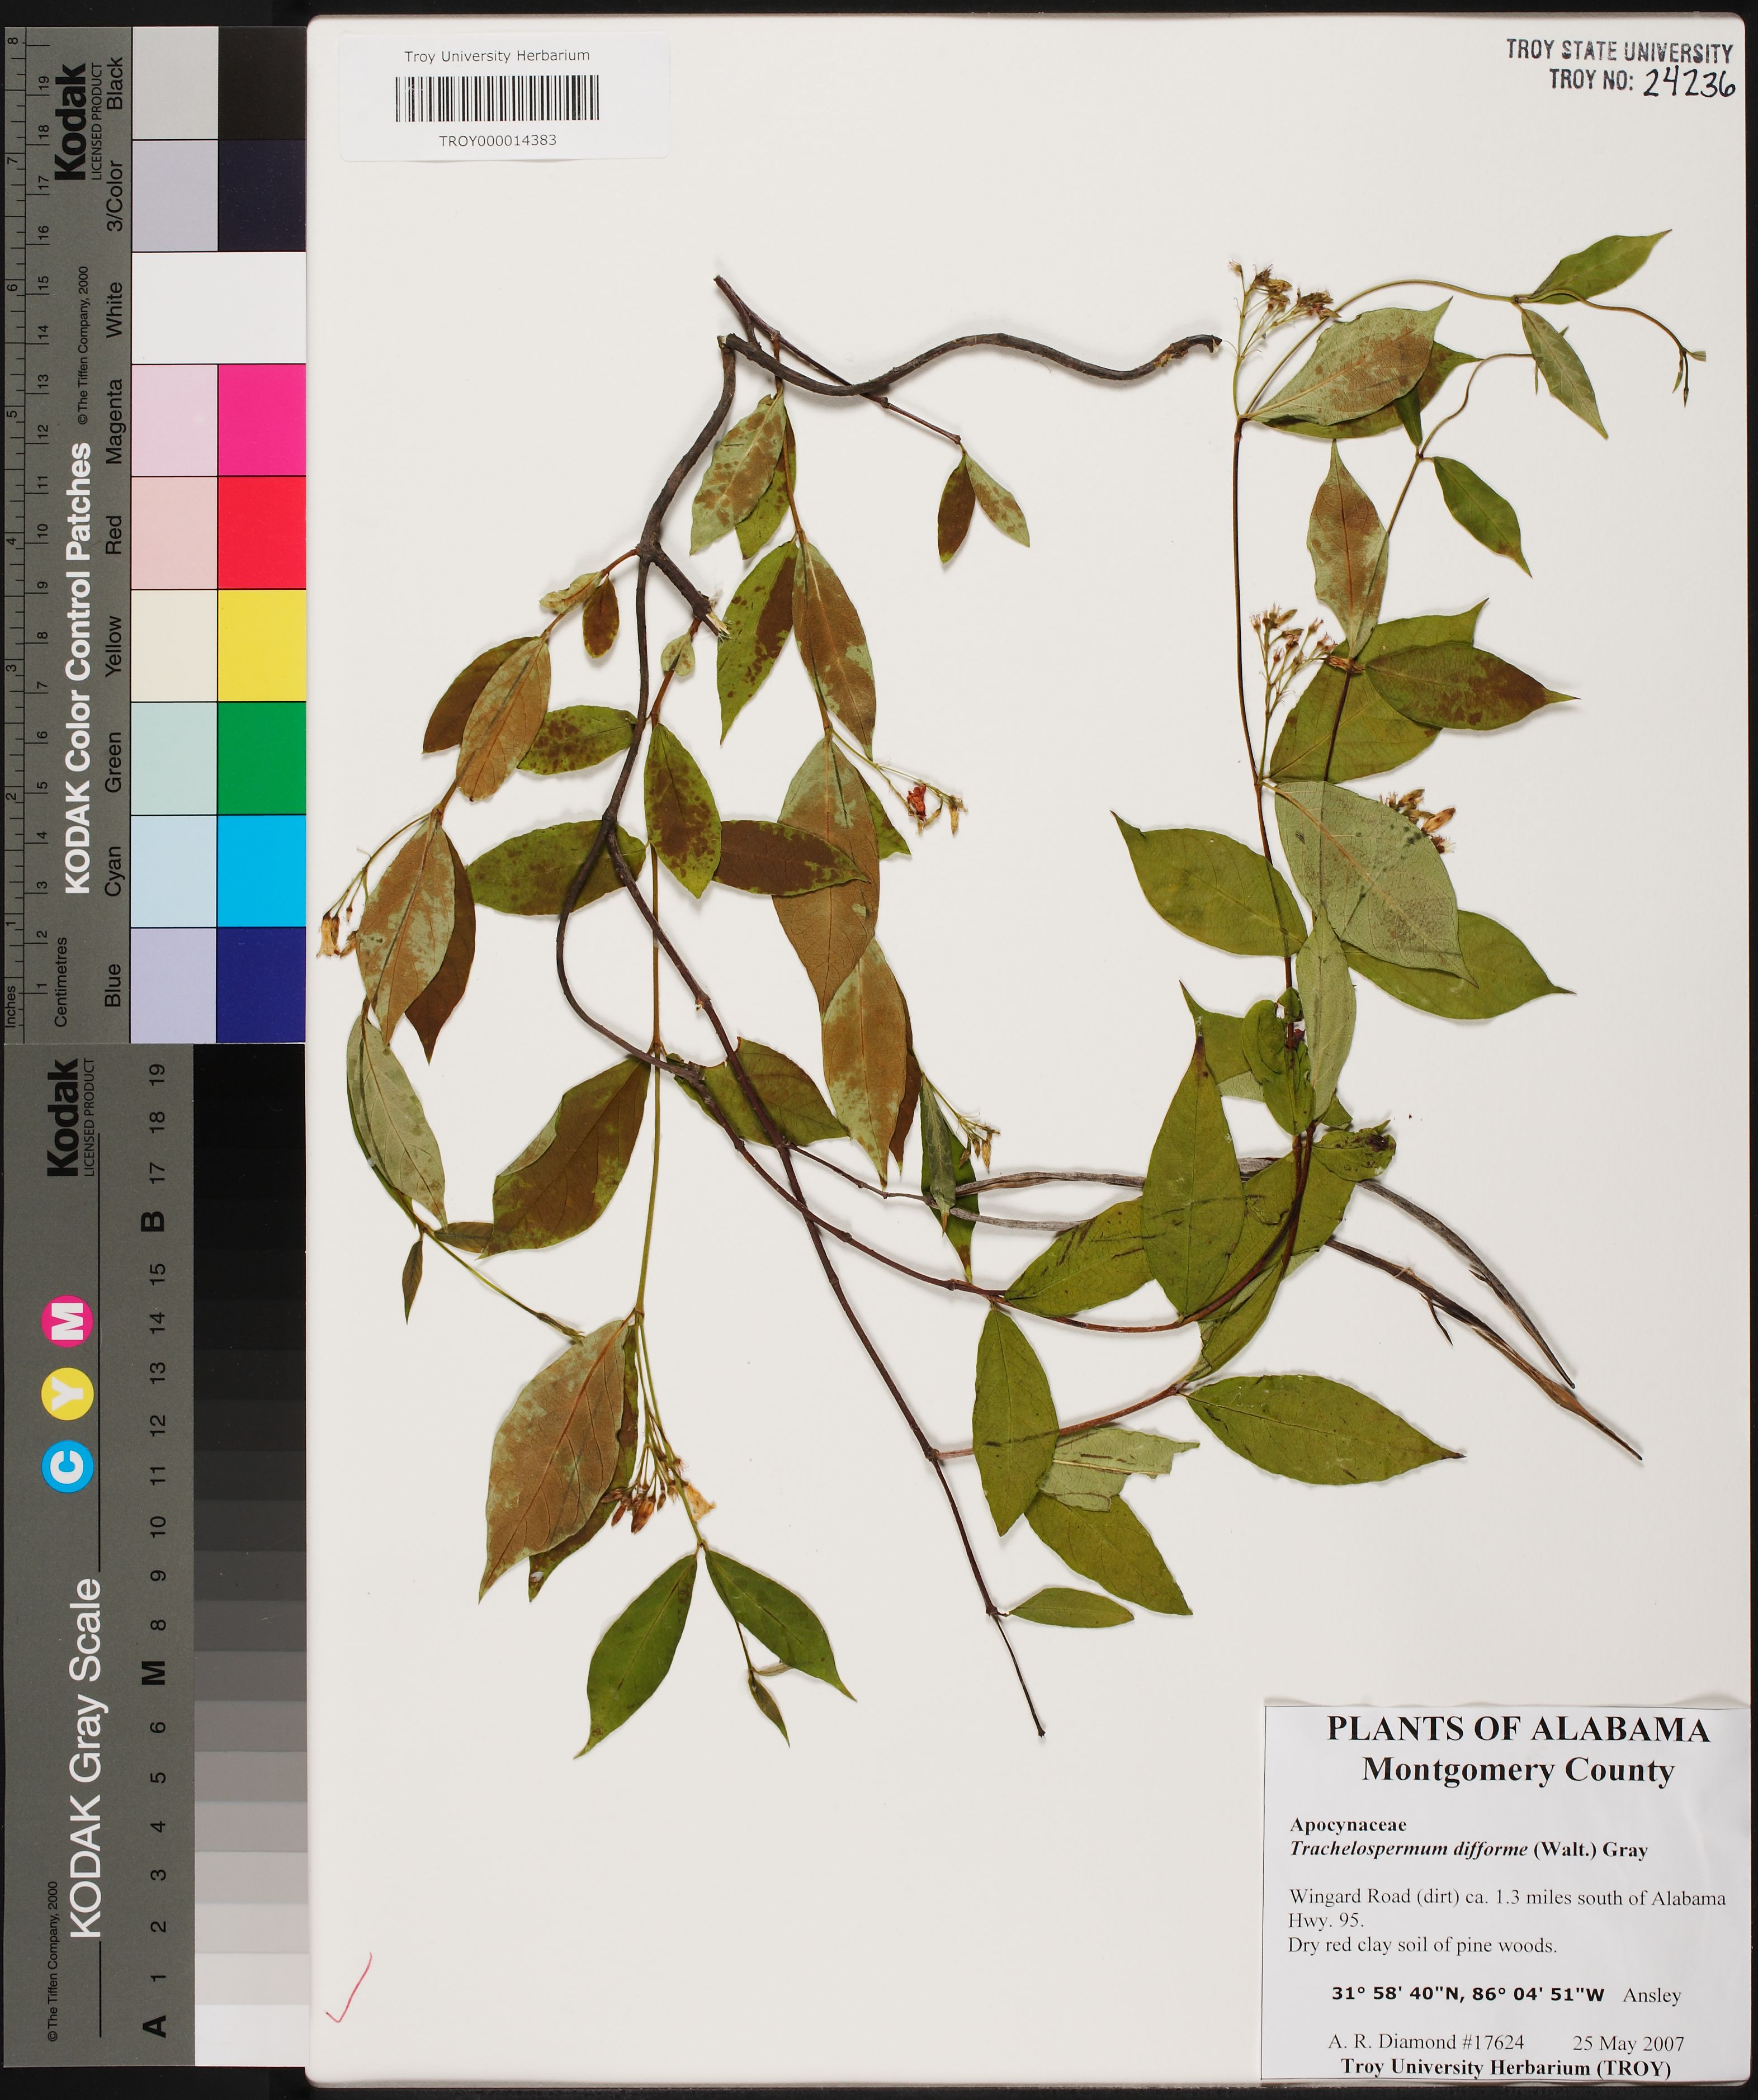The width and height of the screenshot is (1758, 2100).
Task: Click the PLANTS OF ALABAMA label heading
Action: pyautogui.click(x=1517, y=1729)
